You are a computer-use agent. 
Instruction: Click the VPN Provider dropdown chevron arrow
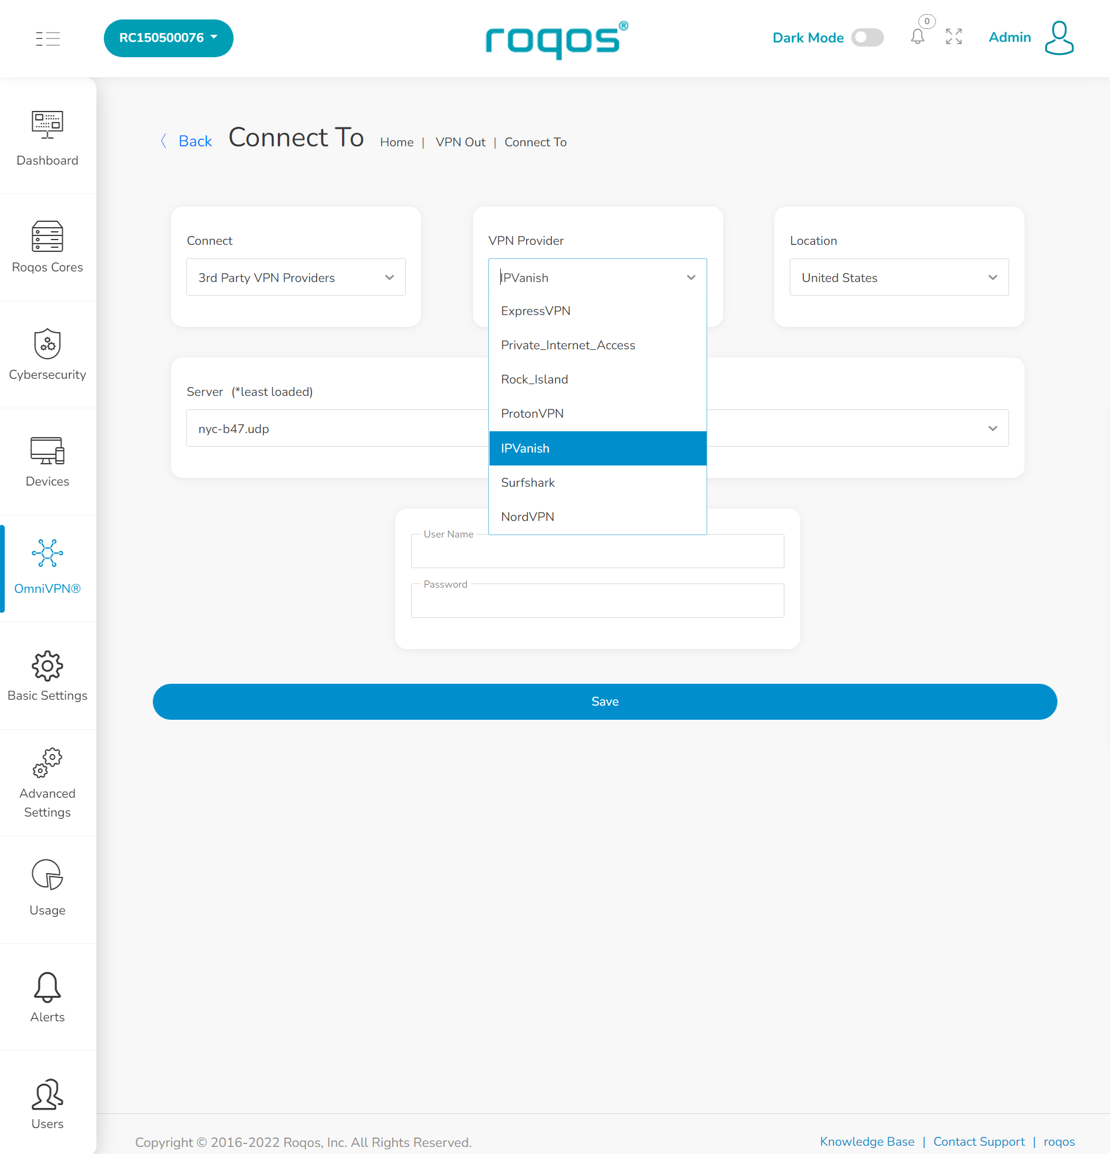691,277
